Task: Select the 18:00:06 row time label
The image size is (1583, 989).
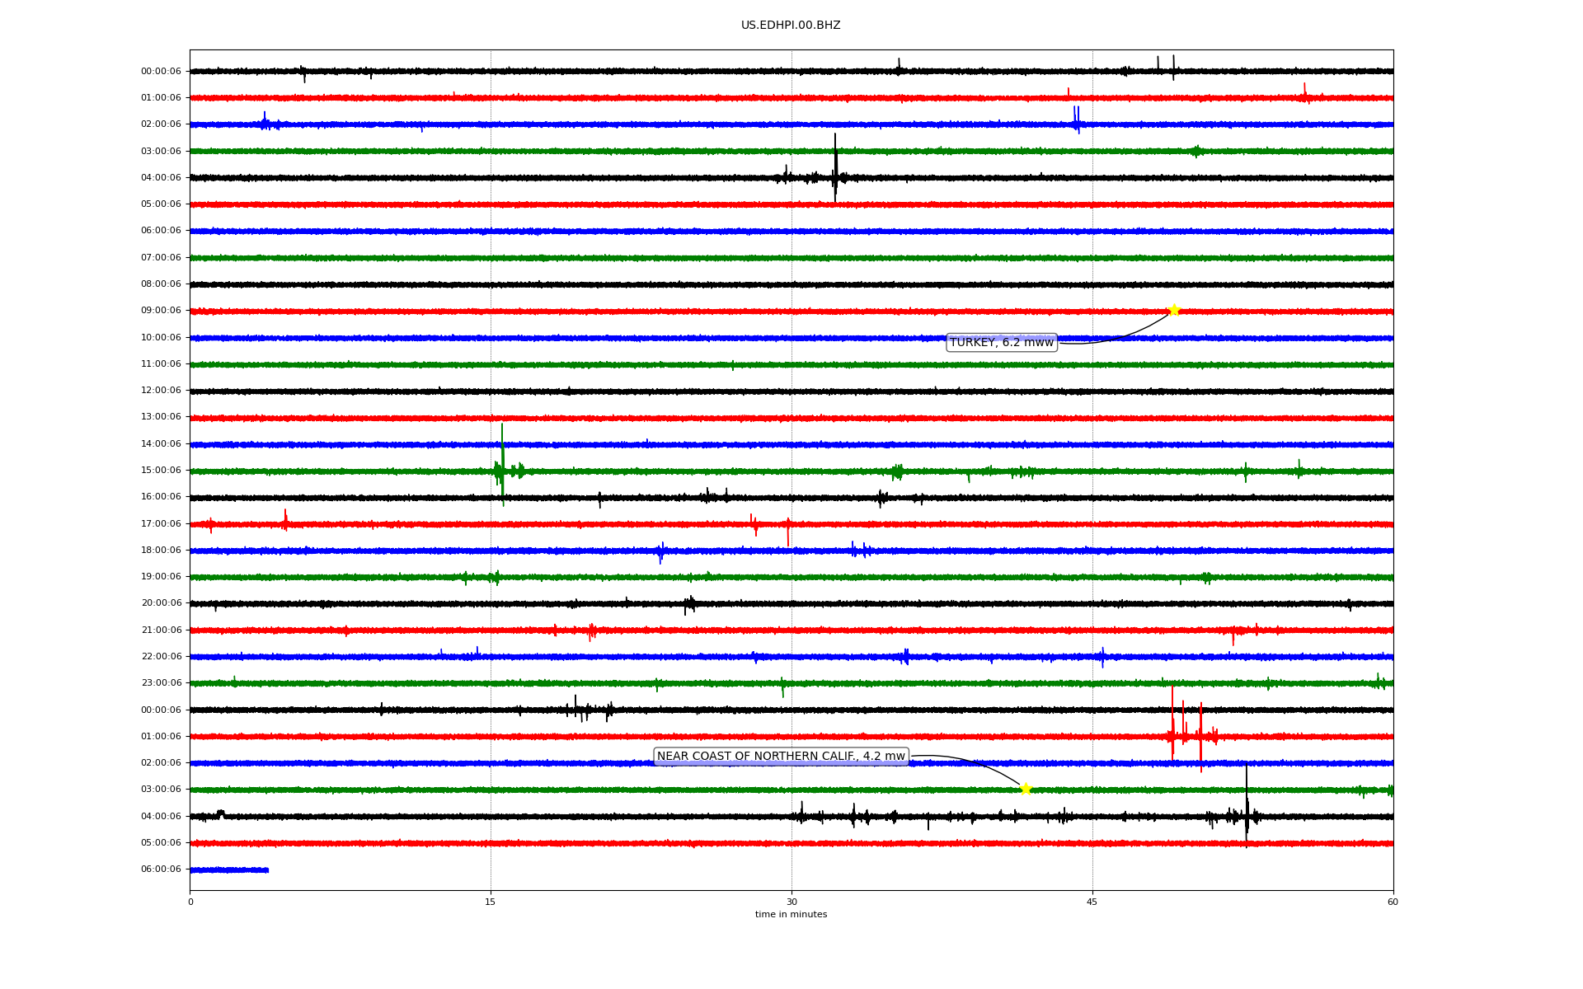Action: coord(161,550)
